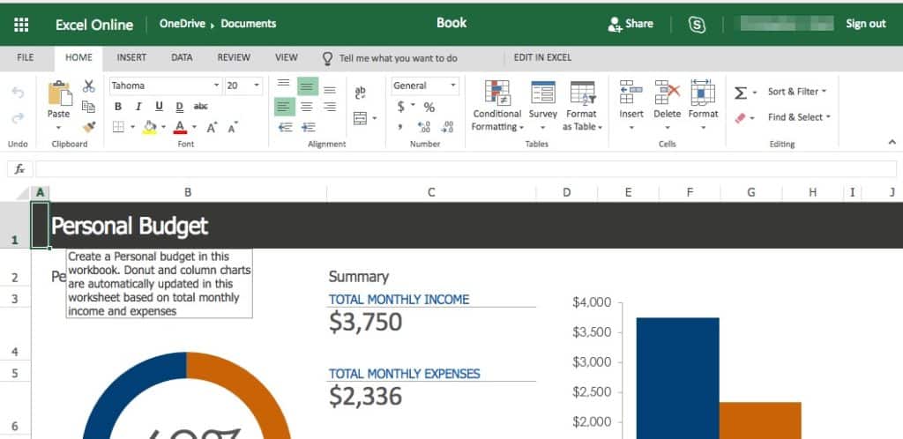Click the Paste clipboard icon
This screenshot has width=903, height=439.
coord(59,93)
